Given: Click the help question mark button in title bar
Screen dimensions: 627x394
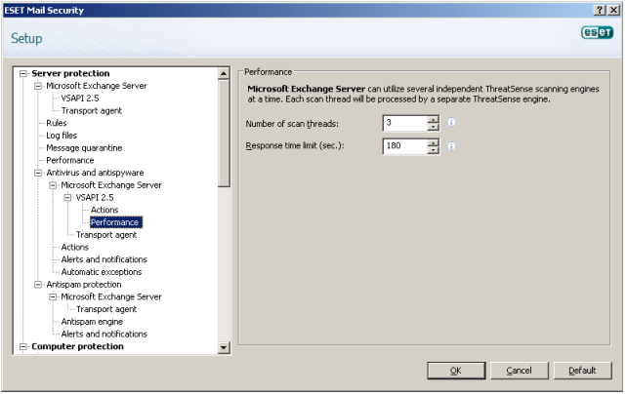Looking at the screenshot, I should click(600, 11).
